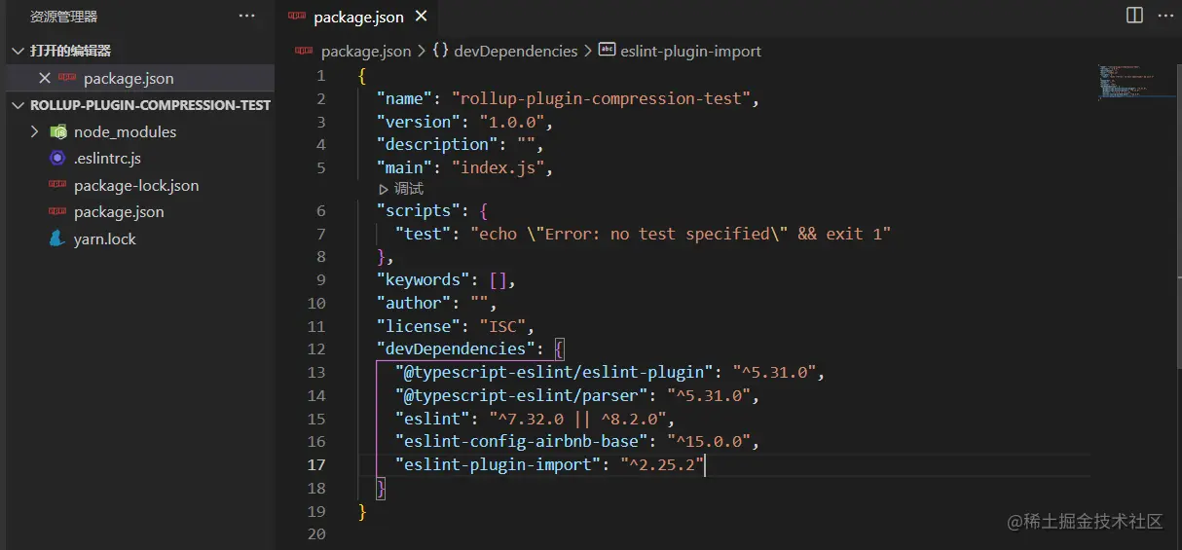The height and width of the screenshot is (550, 1182).
Task: Click the yarn.lock file icon
Action: pos(57,238)
